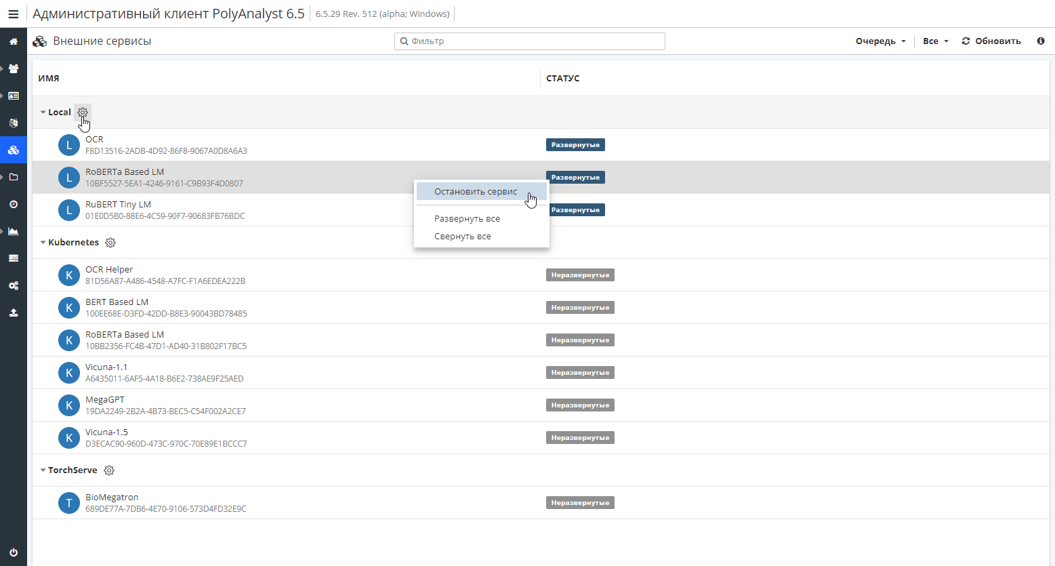The image size is (1055, 566).
Task: Click Развернутые badge of RuBERT Tiny LM
Action: [575, 210]
